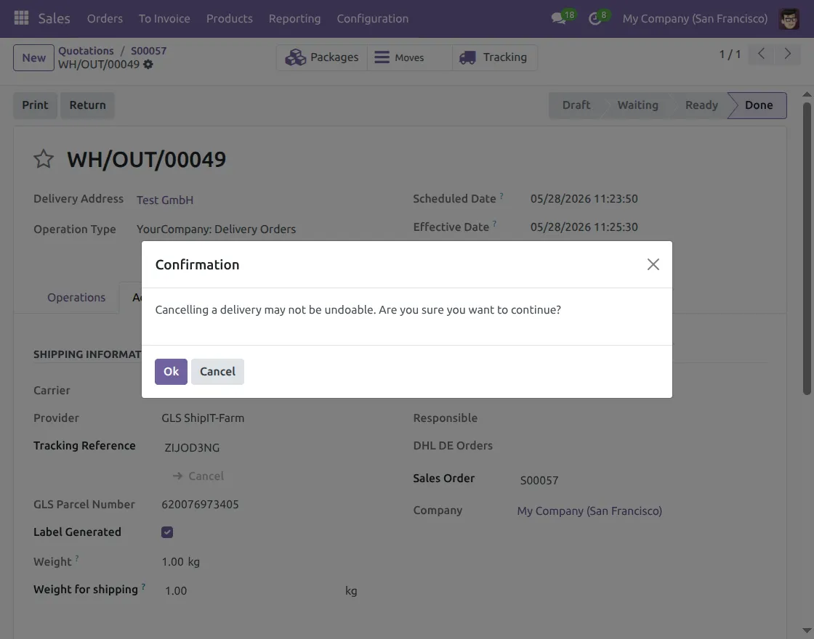Select the Draft status stage

[x=576, y=105]
